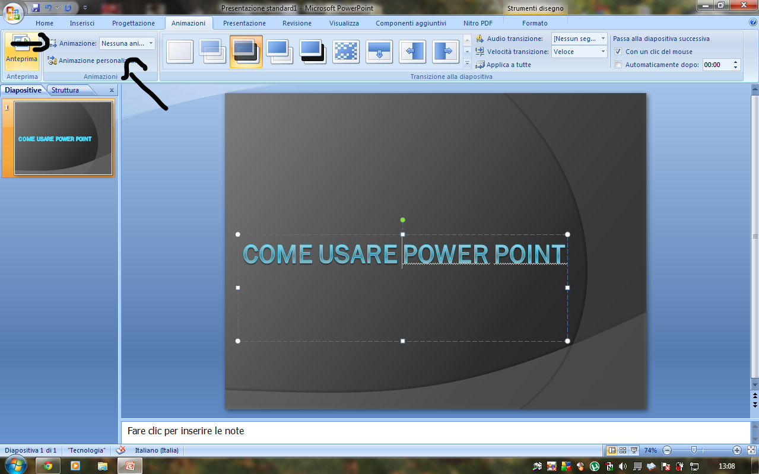The width and height of the screenshot is (759, 474).
Task: Enable Automaticamente dopo checkbox
Action: tap(618, 65)
